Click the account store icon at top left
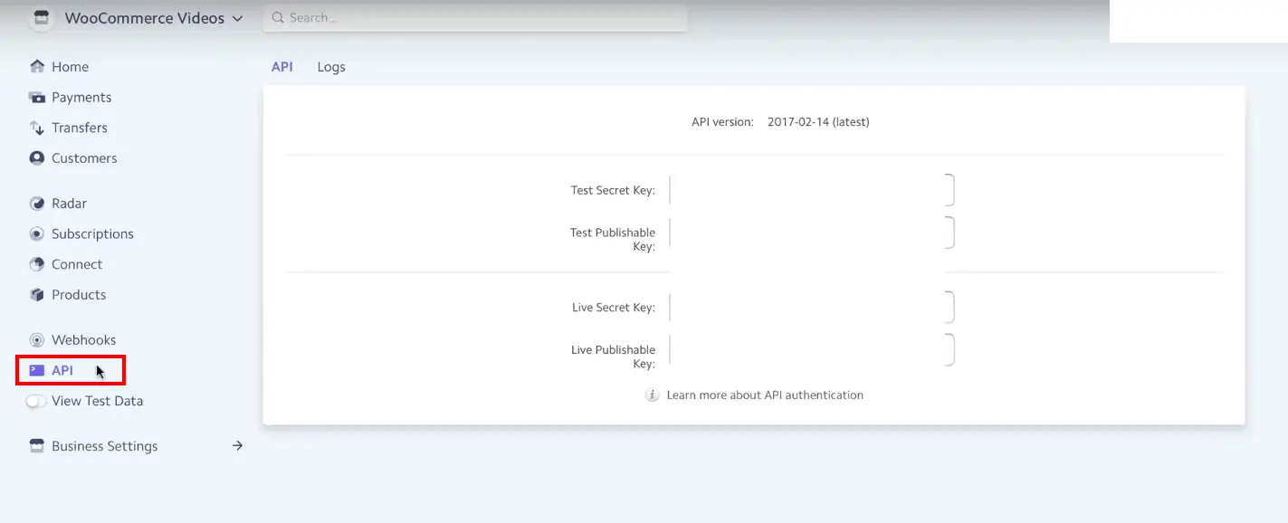This screenshot has width=1288, height=523. (42, 18)
